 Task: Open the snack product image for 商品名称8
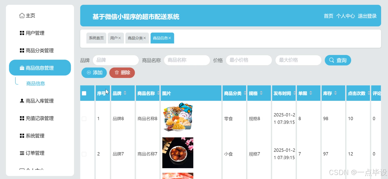pyautogui.click(x=178, y=117)
